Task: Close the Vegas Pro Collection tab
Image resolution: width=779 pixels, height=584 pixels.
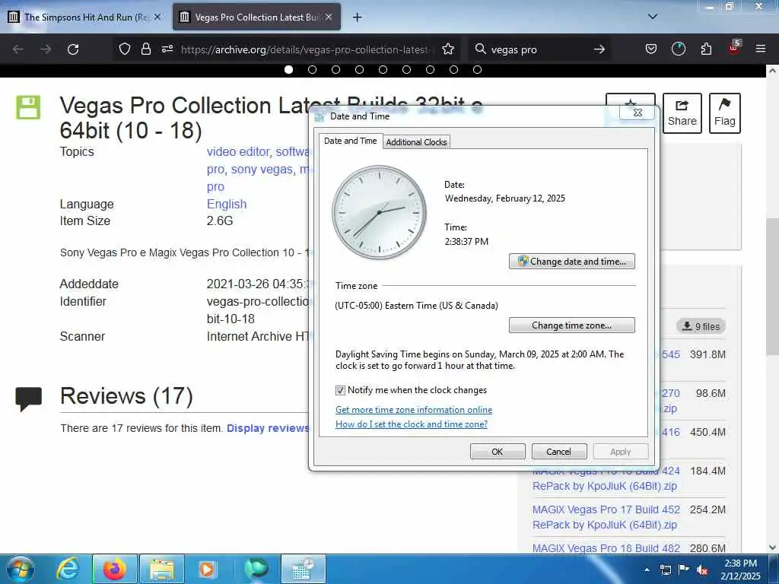Action: pos(329,17)
